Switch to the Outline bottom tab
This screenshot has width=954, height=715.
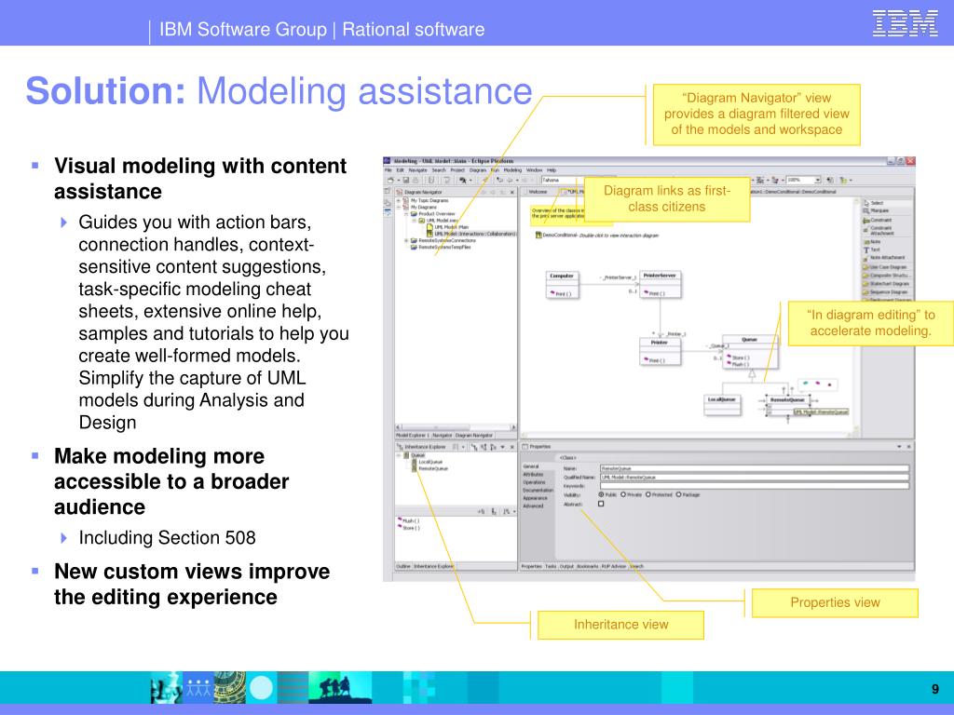403,566
